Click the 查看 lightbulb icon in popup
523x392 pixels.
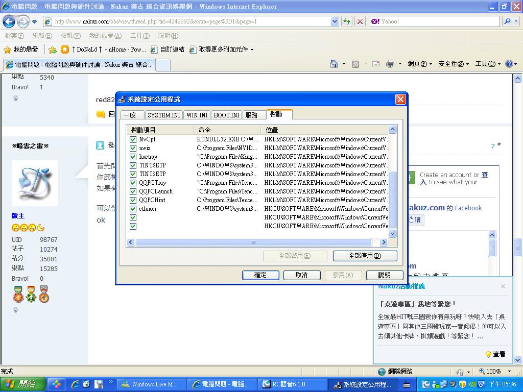(488, 354)
